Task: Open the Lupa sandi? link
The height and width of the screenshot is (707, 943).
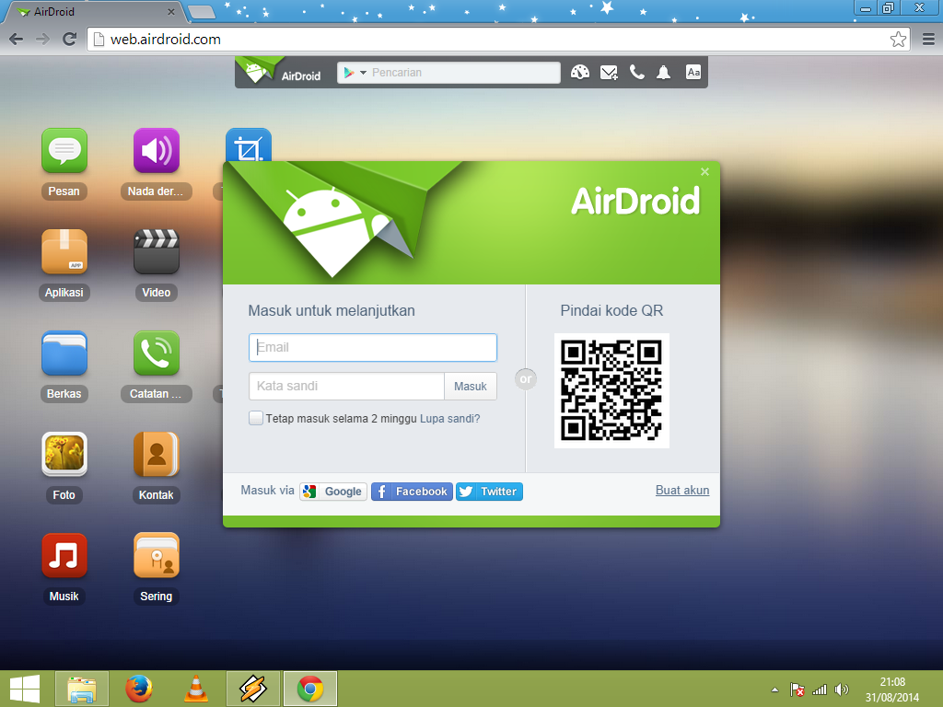Action: click(449, 419)
